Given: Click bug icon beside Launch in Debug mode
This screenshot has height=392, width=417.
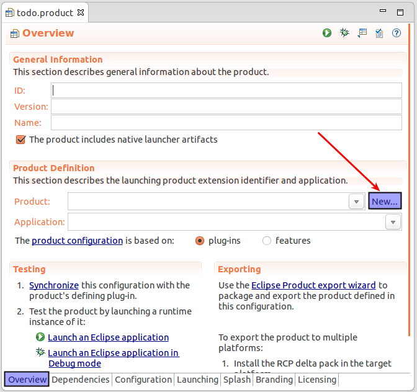Looking at the screenshot, I should pyautogui.click(x=40, y=352).
